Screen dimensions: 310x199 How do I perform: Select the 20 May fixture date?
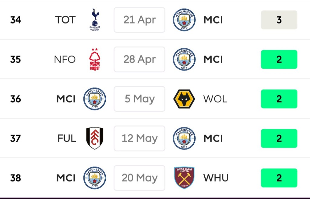click(139, 178)
